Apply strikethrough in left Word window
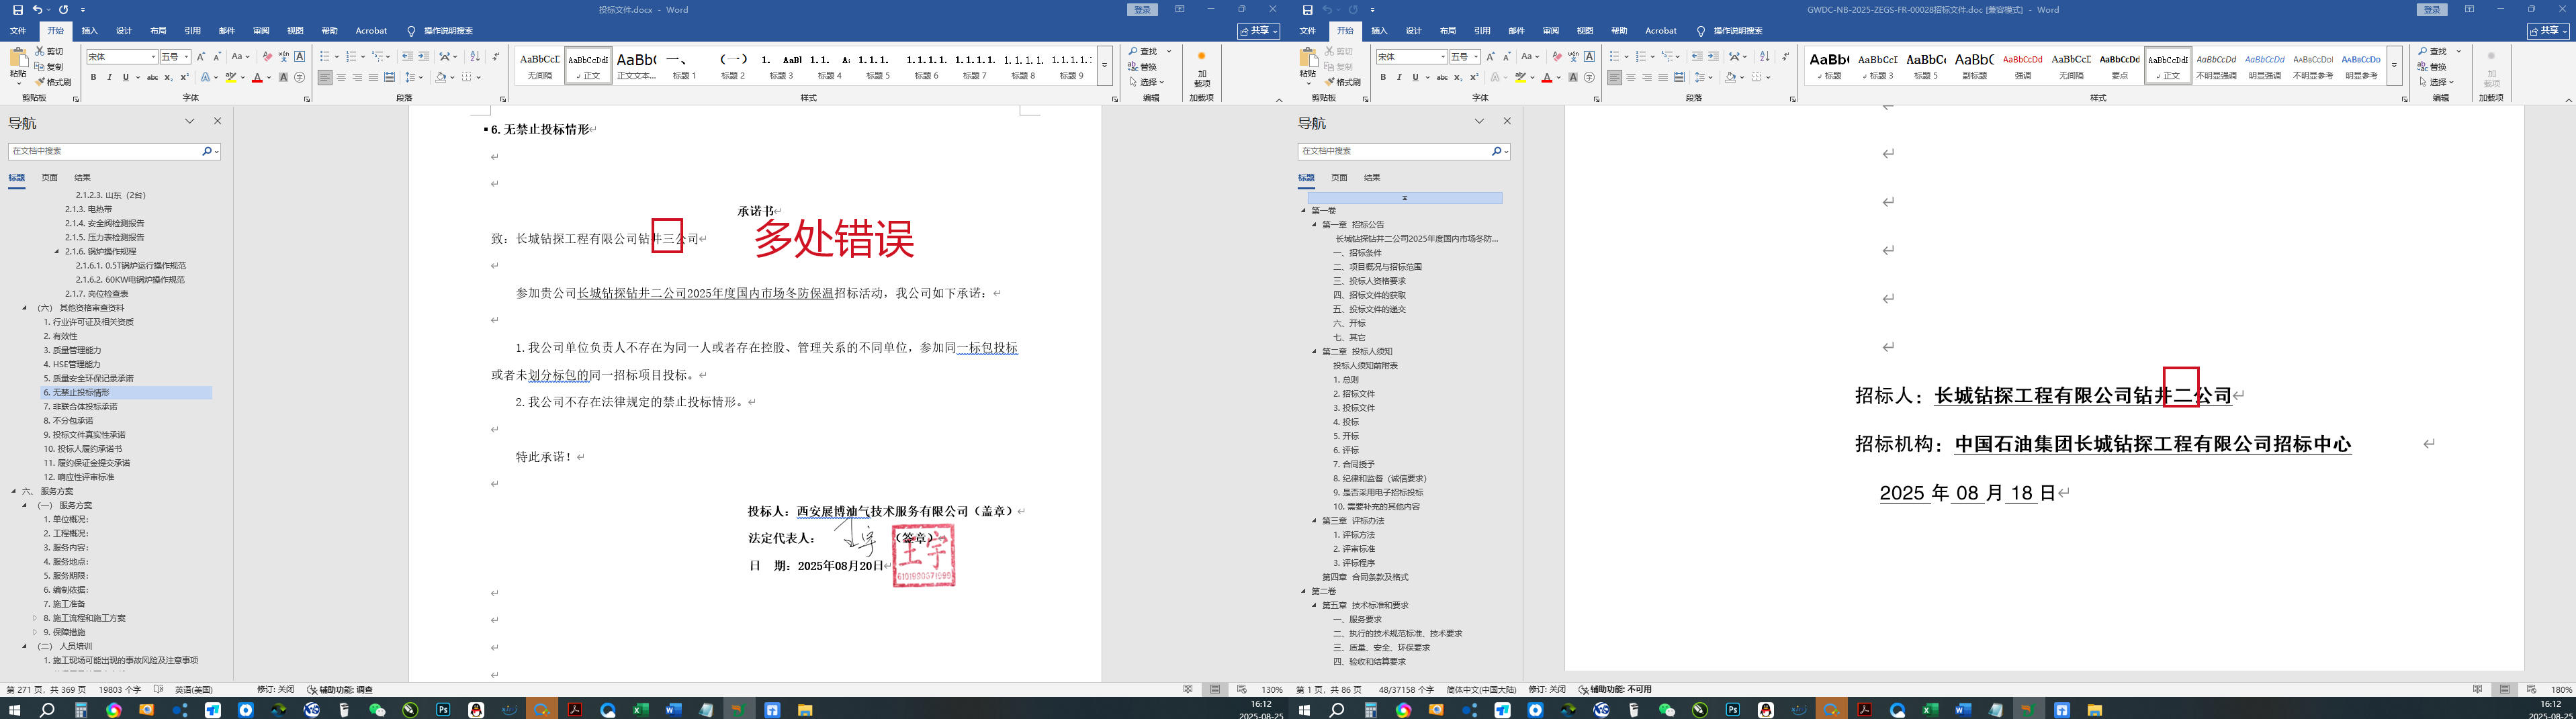 [152, 77]
